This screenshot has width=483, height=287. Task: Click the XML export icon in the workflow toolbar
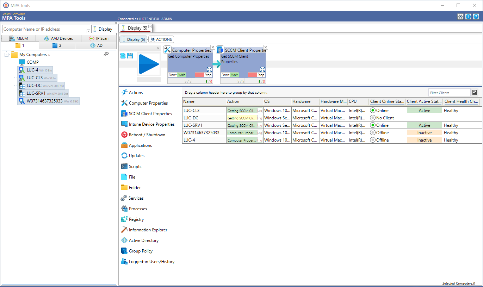click(x=123, y=56)
